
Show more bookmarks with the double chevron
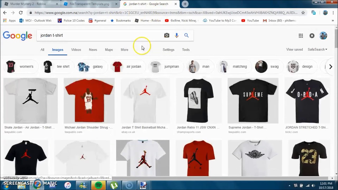(x=333, y=21)
